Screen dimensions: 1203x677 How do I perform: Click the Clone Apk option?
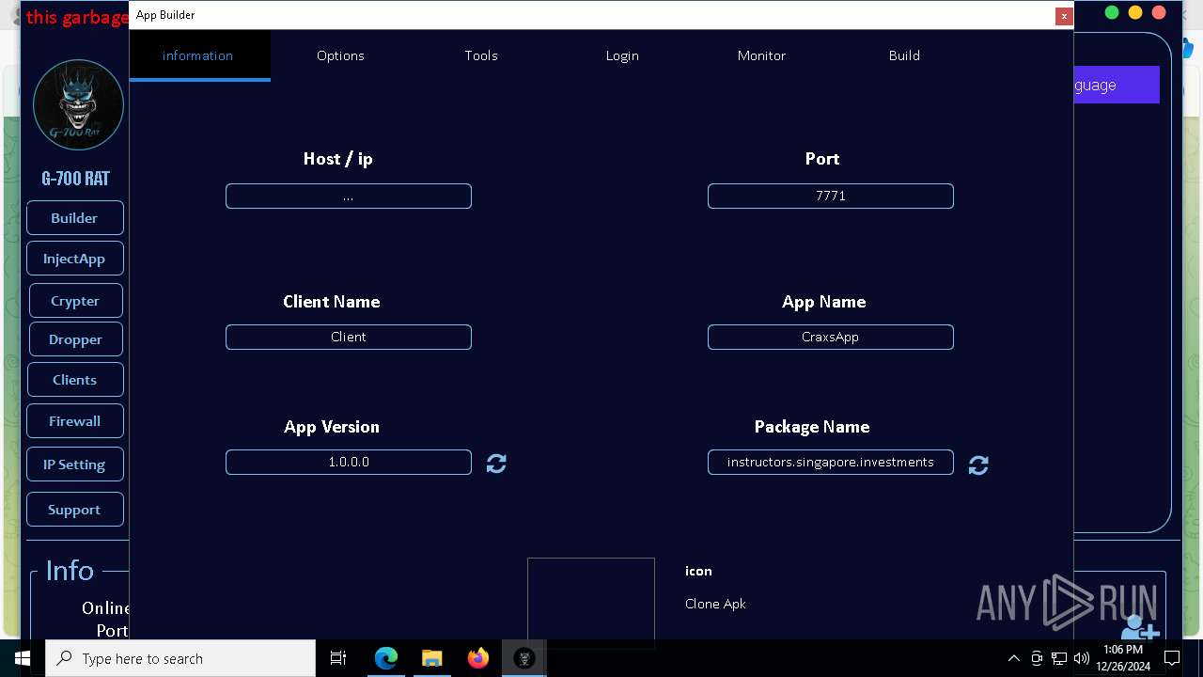click(x=715, y=605)
